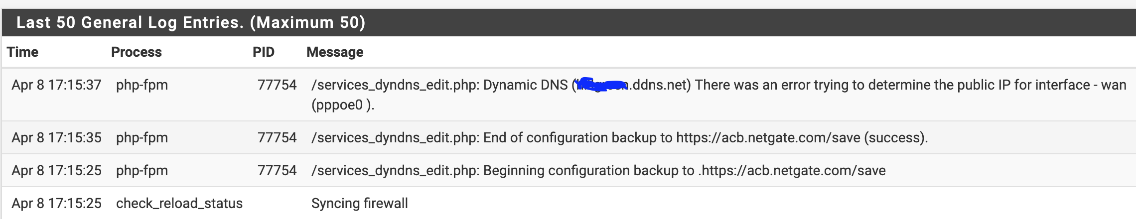Click the Process column header
The width and height of the screenshot is (1136, 219).
136,52
